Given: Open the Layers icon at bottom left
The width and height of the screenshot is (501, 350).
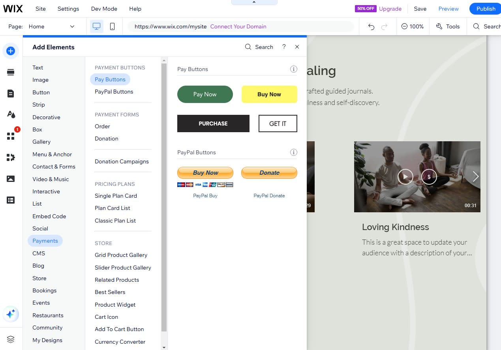Looking at the screenshot, I should [11, 339].
